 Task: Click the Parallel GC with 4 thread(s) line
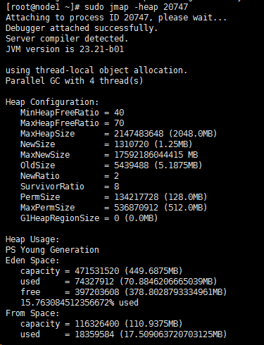click(74, 81)
